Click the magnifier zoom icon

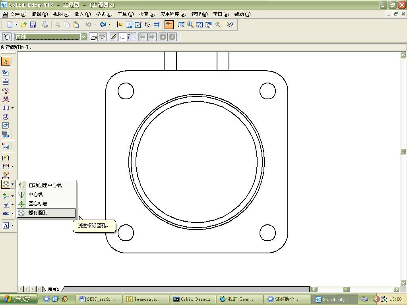click(x=190, y=25)
